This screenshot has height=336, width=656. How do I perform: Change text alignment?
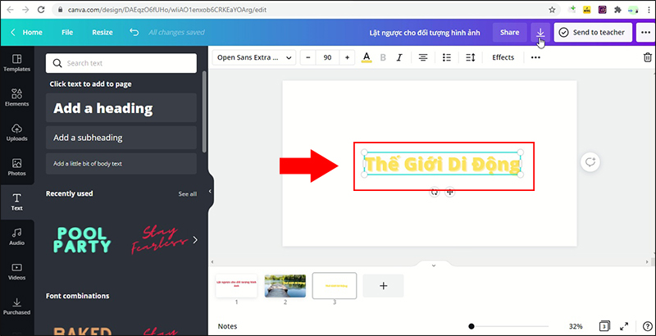[423, 57]
